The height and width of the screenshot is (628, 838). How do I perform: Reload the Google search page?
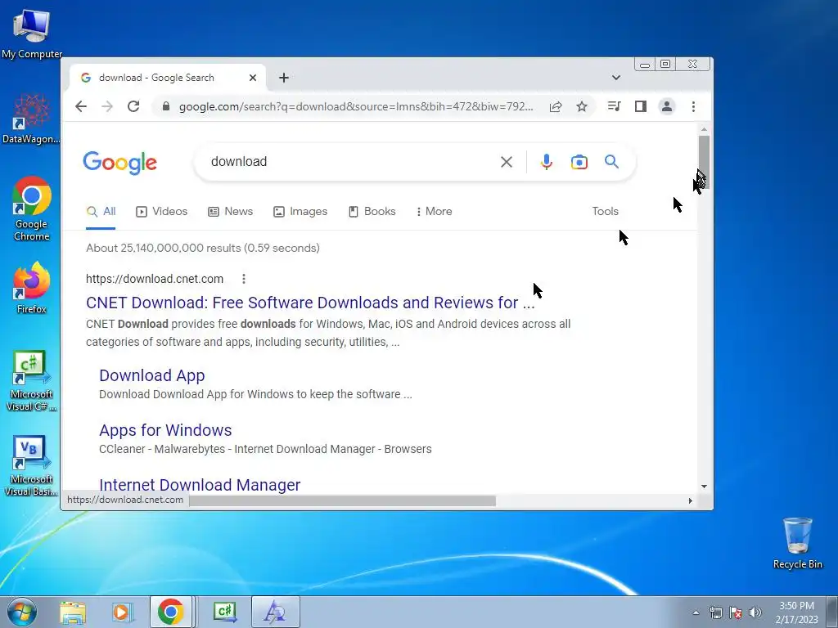point(133,106)
